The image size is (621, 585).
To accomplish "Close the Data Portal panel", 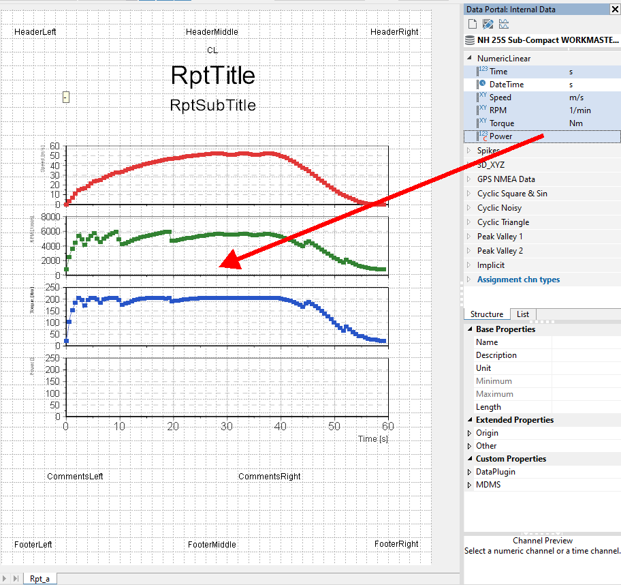I will [x=614, y=10].
